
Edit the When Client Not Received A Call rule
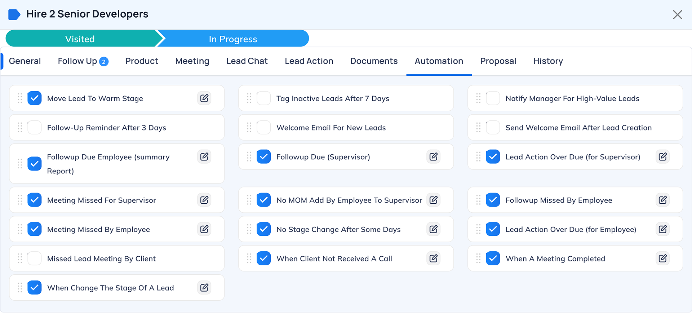[433, 258]
